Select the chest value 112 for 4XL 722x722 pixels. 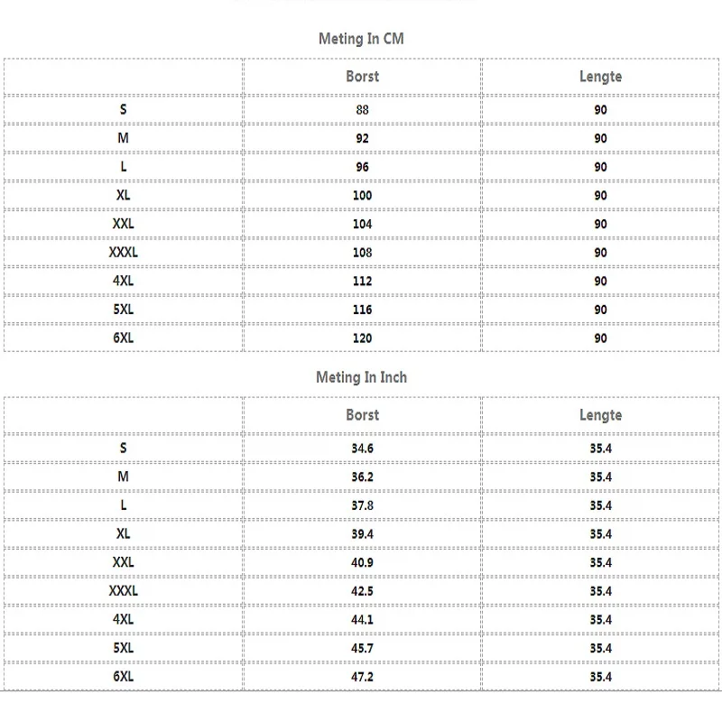tap(362, 282)
